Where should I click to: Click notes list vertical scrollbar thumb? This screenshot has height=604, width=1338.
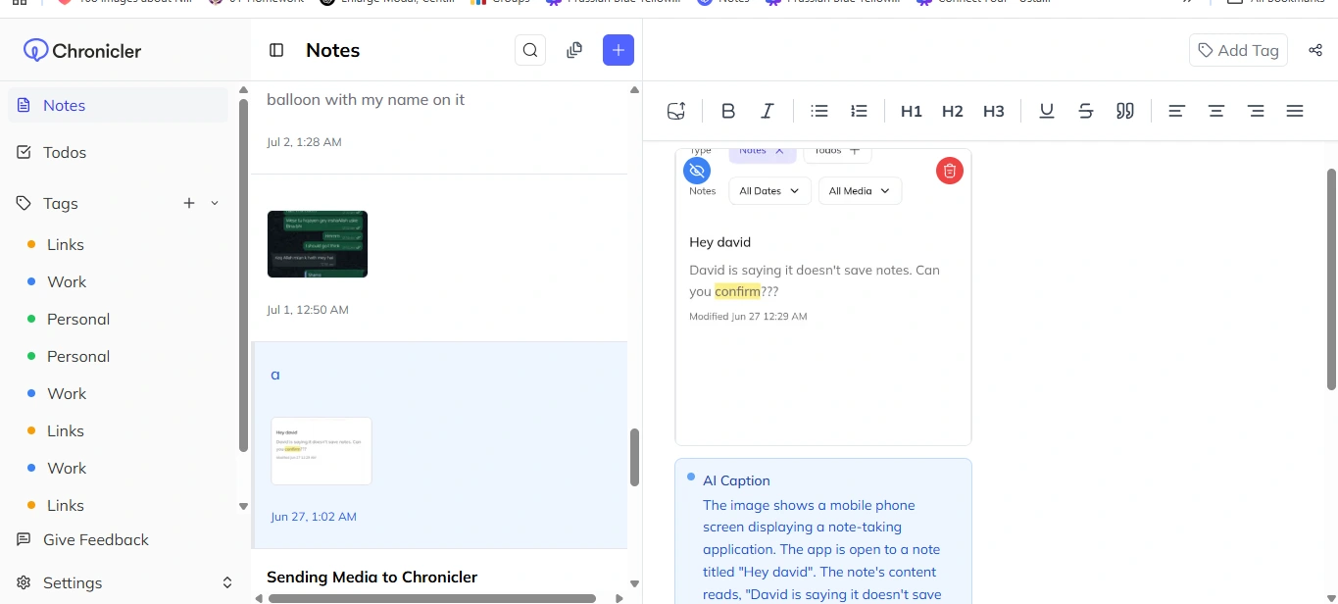pyautogui.click(x=634, y=457)
